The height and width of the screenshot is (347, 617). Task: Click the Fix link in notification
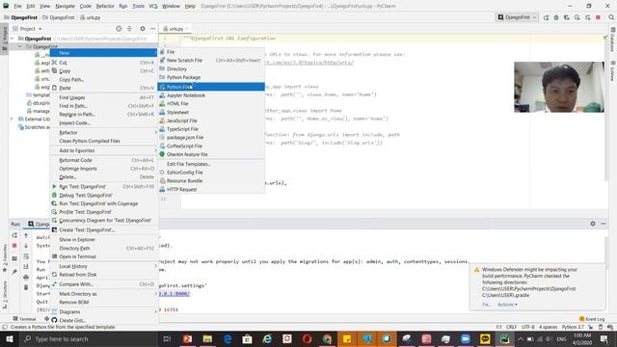click(x=486, y=305)
